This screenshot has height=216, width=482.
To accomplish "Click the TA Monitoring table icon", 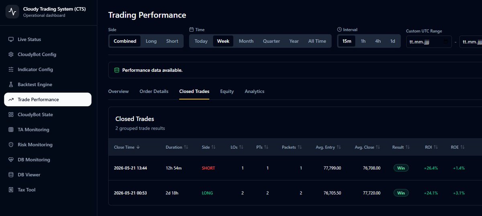I will click(x=11, y=129).
